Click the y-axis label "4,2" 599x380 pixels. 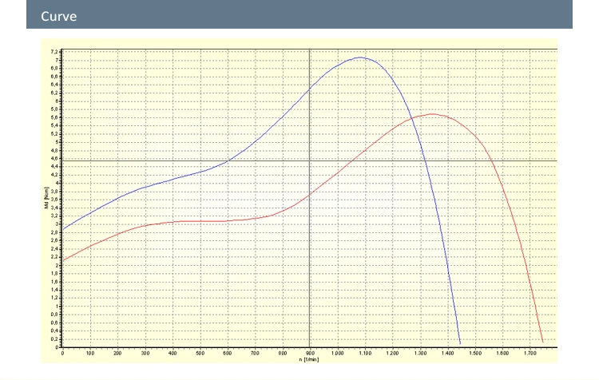(54, 175)
